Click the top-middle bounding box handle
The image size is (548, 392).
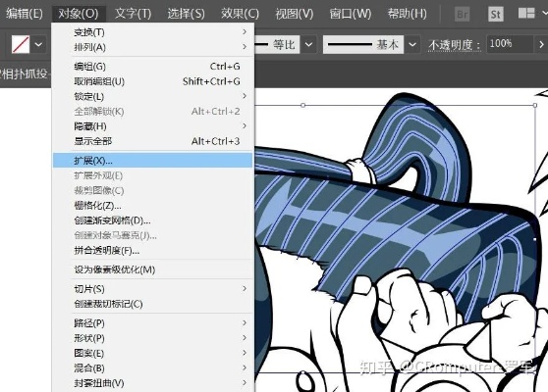coord(303,105)
